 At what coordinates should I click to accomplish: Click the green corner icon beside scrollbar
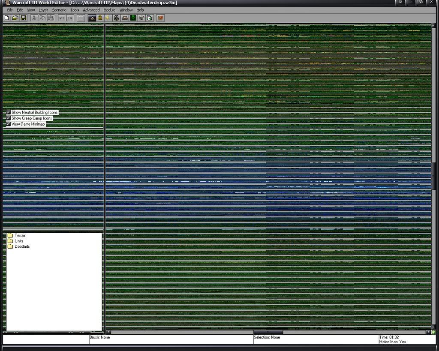(x=433, y=332)
